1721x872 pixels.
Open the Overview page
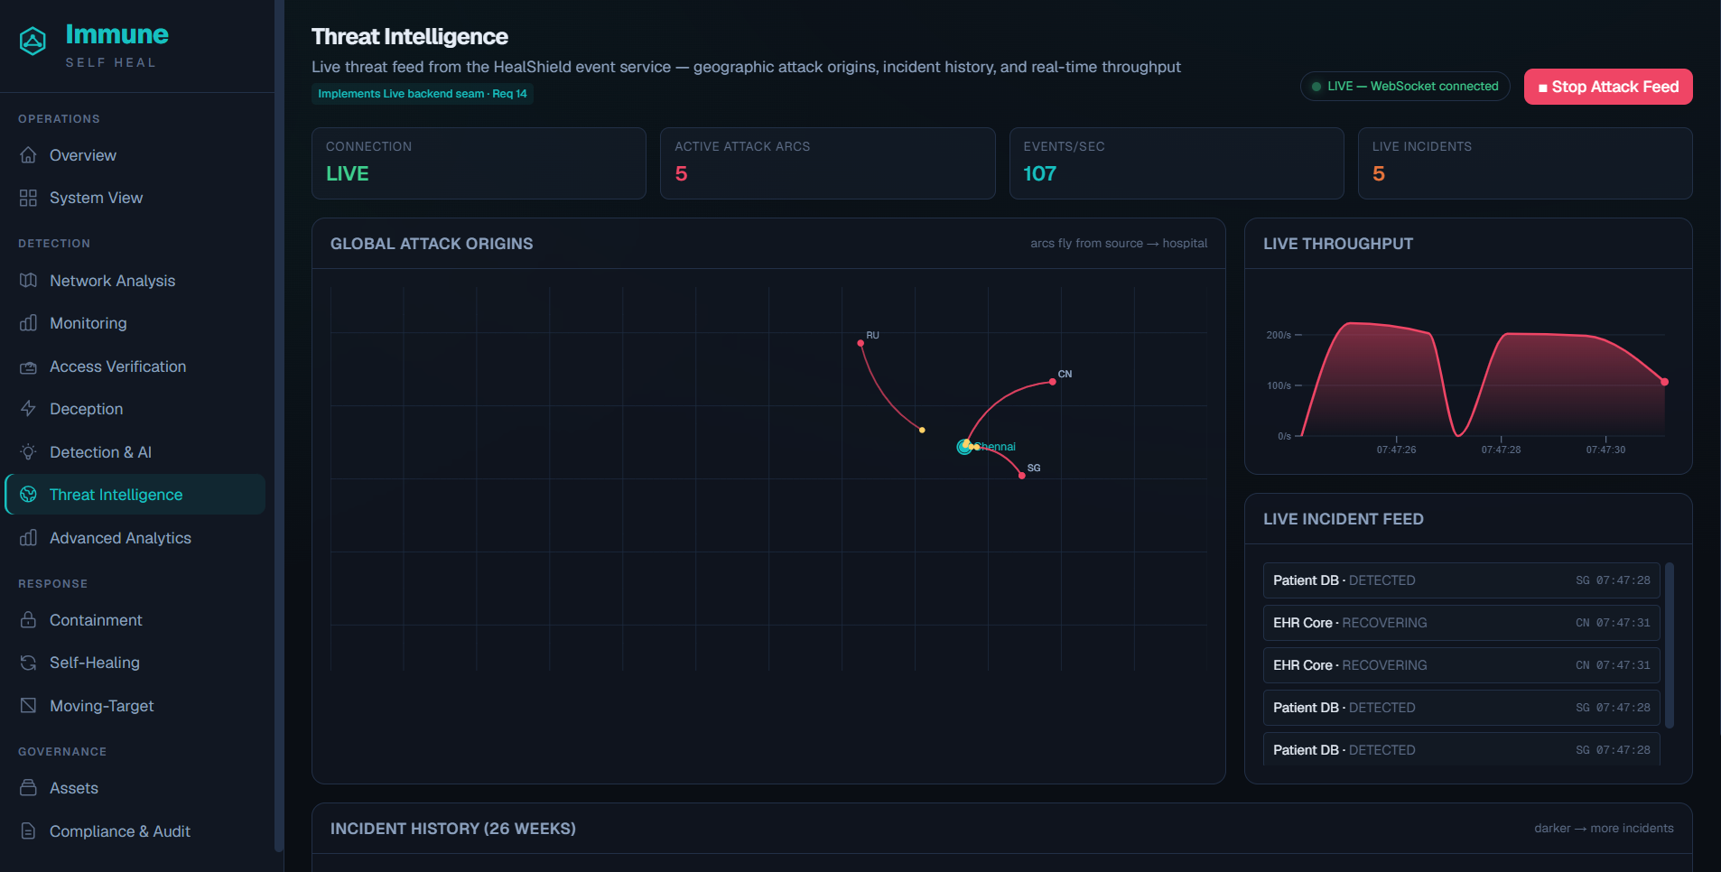(135, 155)
